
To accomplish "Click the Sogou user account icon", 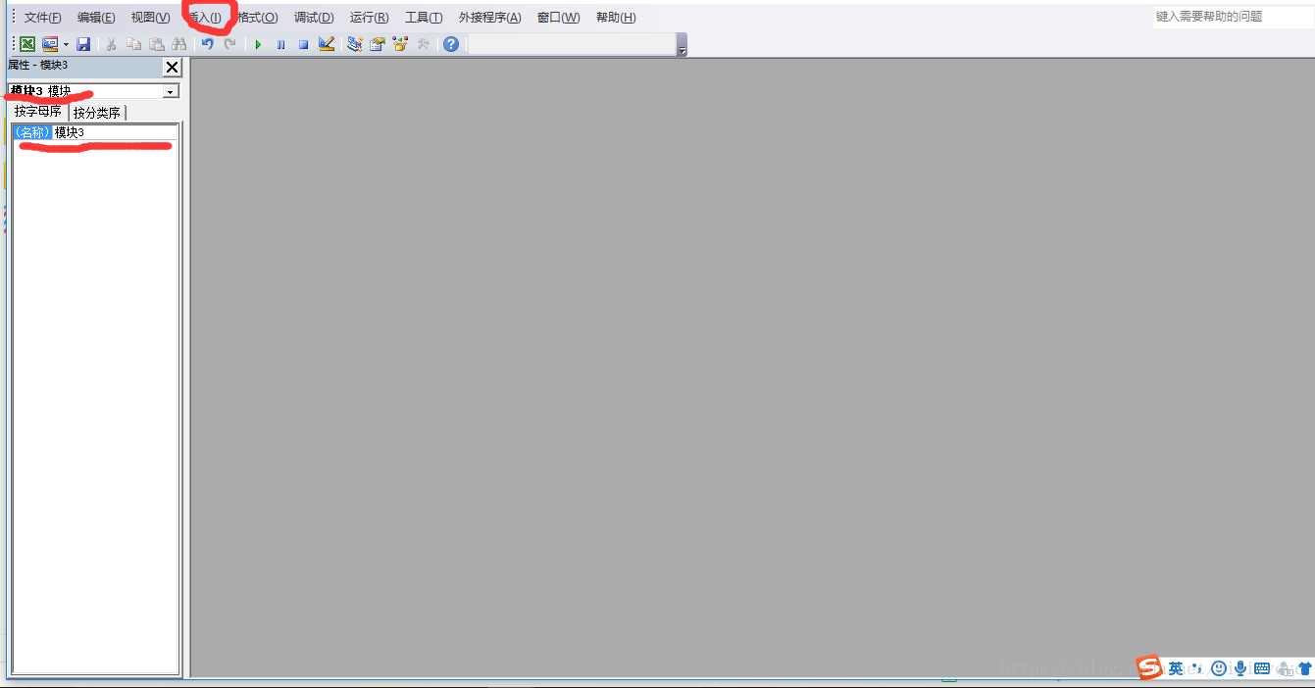I will click(1285, 668).
